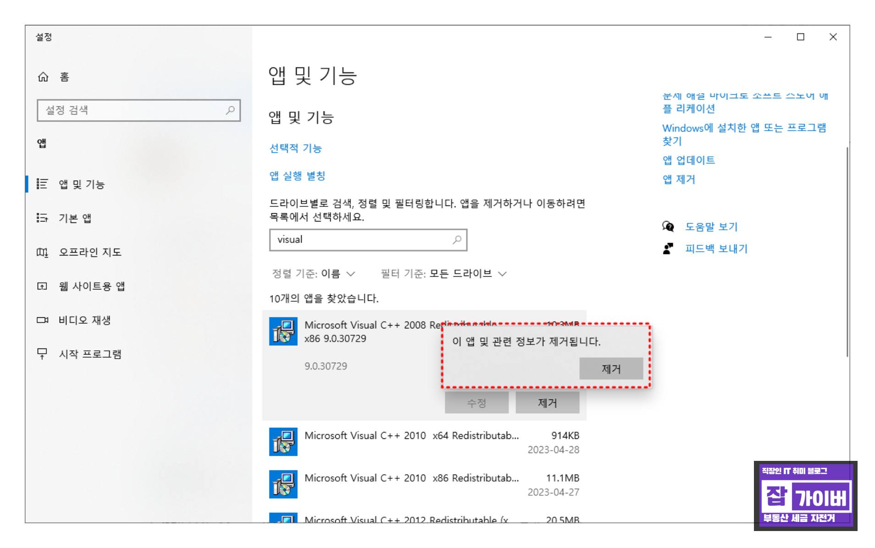
Task: Maximize the Settings window
Action: (801, 37)
